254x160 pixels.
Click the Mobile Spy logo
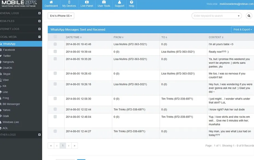19,4
